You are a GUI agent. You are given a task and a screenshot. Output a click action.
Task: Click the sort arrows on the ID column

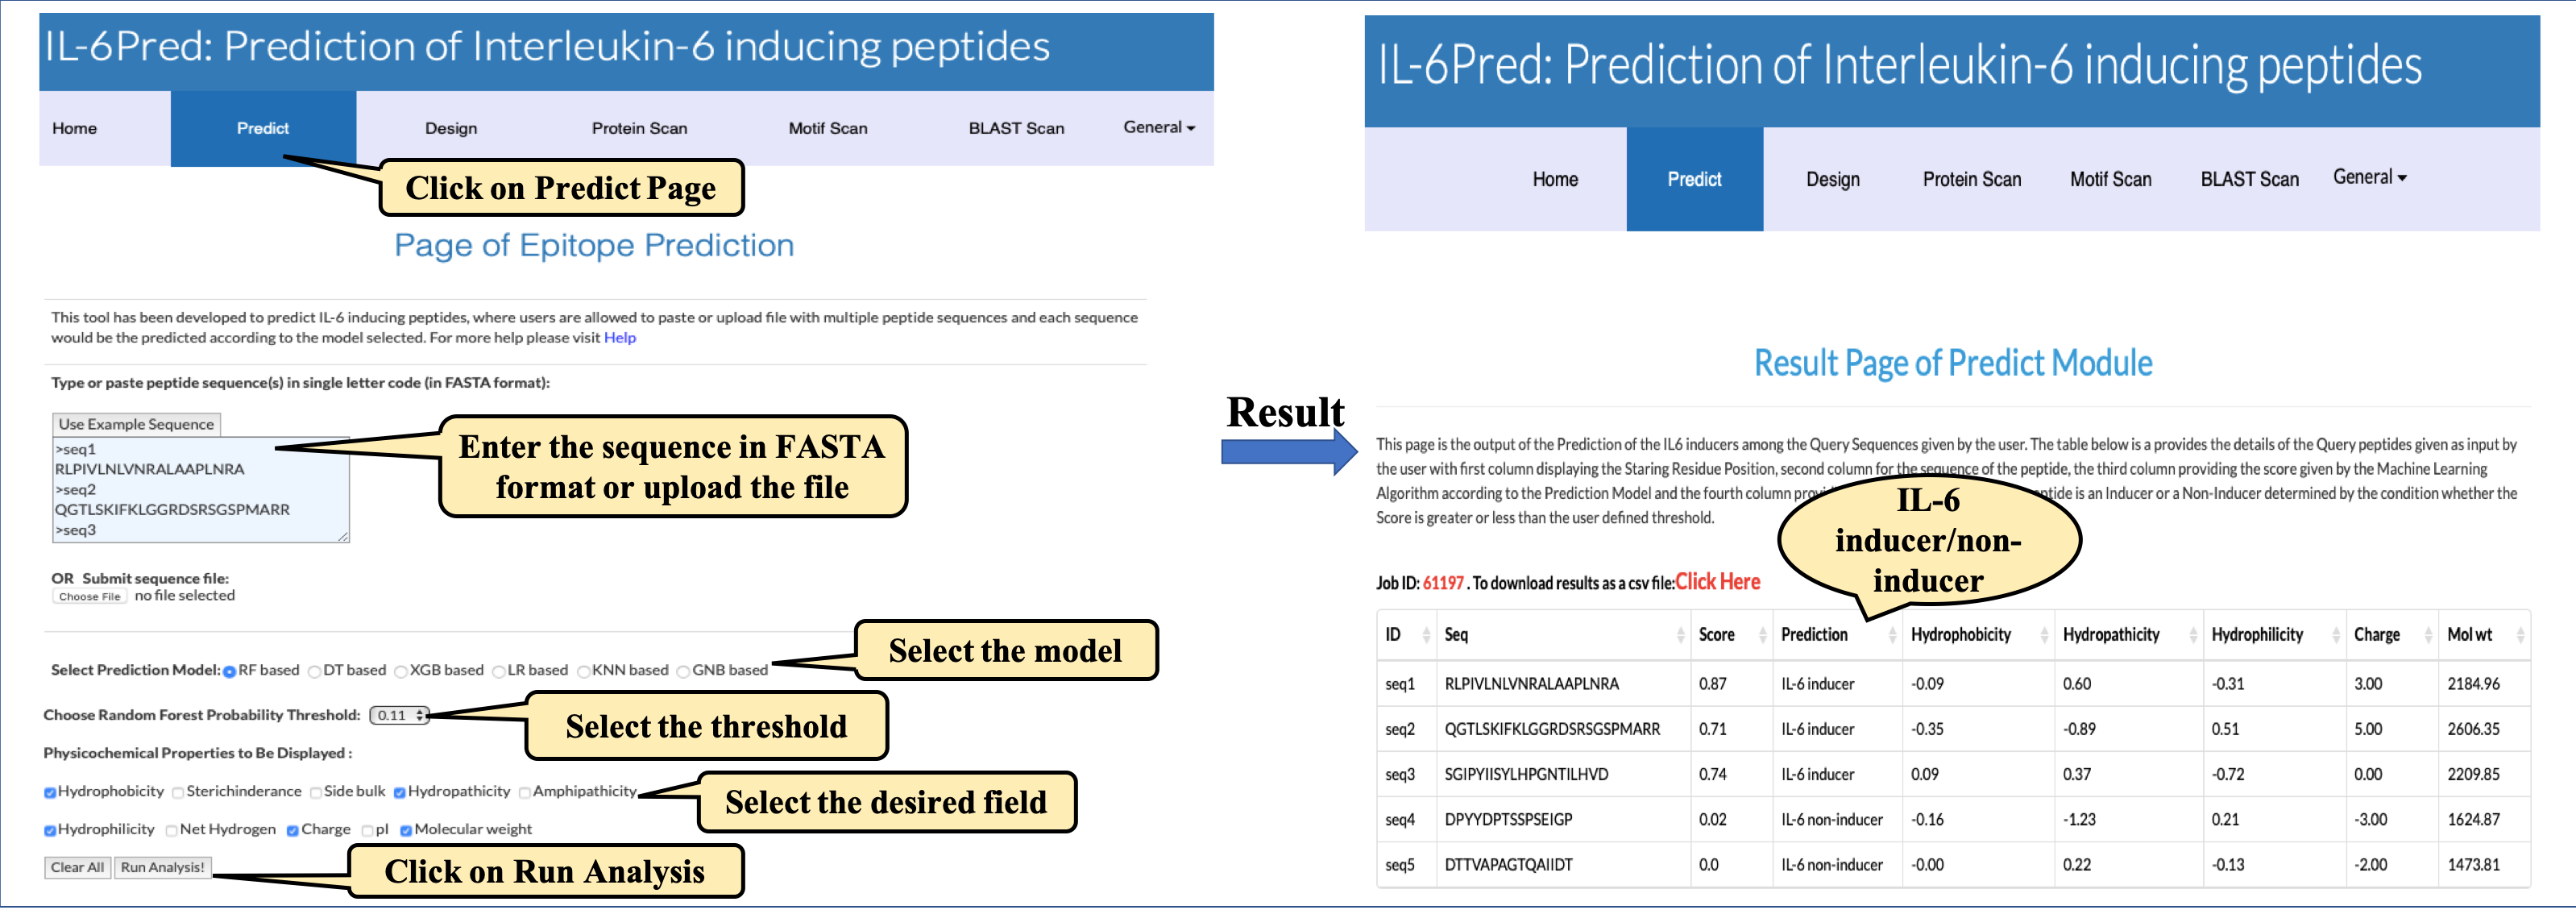(x=1425, y=635)
